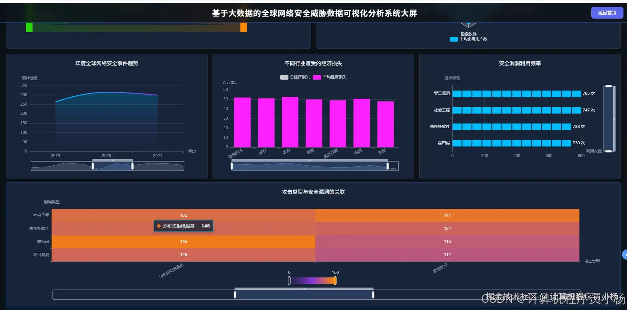Viewport: 627px width, 310px height.
Task: Click the 未修补软件 738 次 bar
Action: click(512, 127)
